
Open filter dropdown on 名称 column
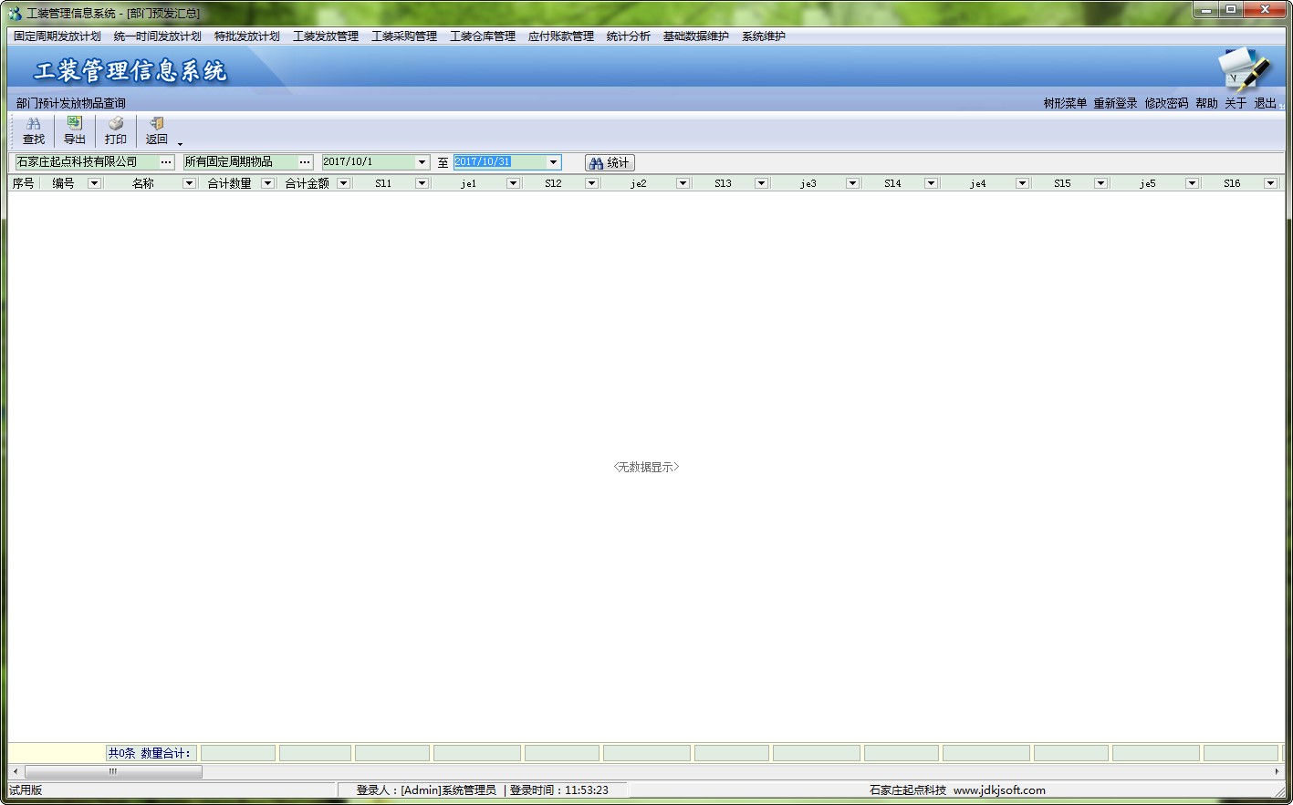click(x=189, y=183)
